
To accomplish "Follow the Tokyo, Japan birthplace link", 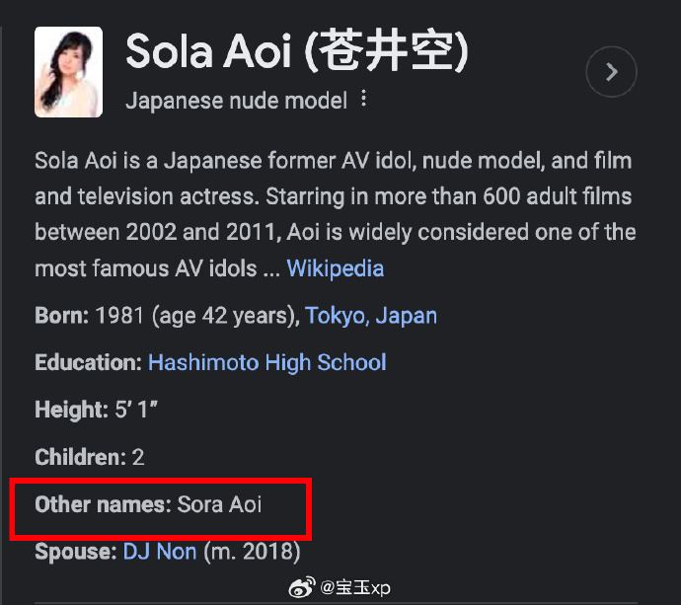I will click(371, 316).
